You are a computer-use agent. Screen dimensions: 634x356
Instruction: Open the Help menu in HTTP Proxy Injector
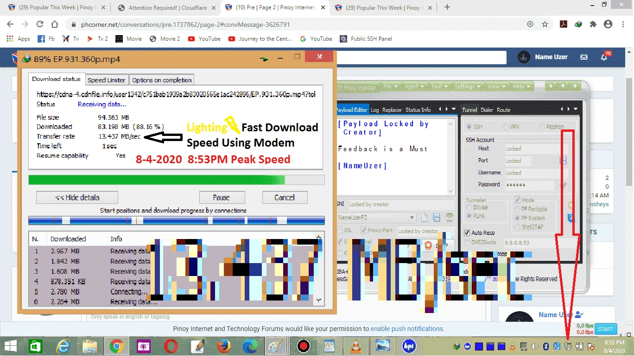(521, 86)
